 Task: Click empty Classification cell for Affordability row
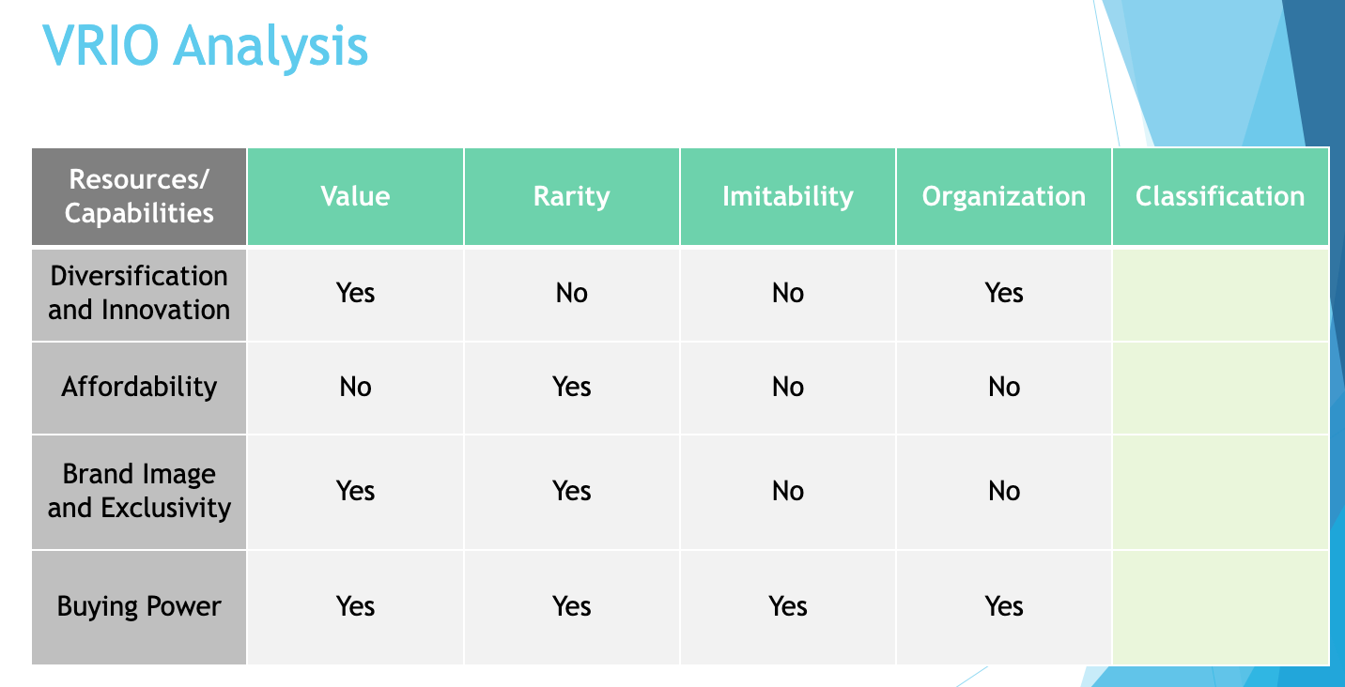[1220, 388]
